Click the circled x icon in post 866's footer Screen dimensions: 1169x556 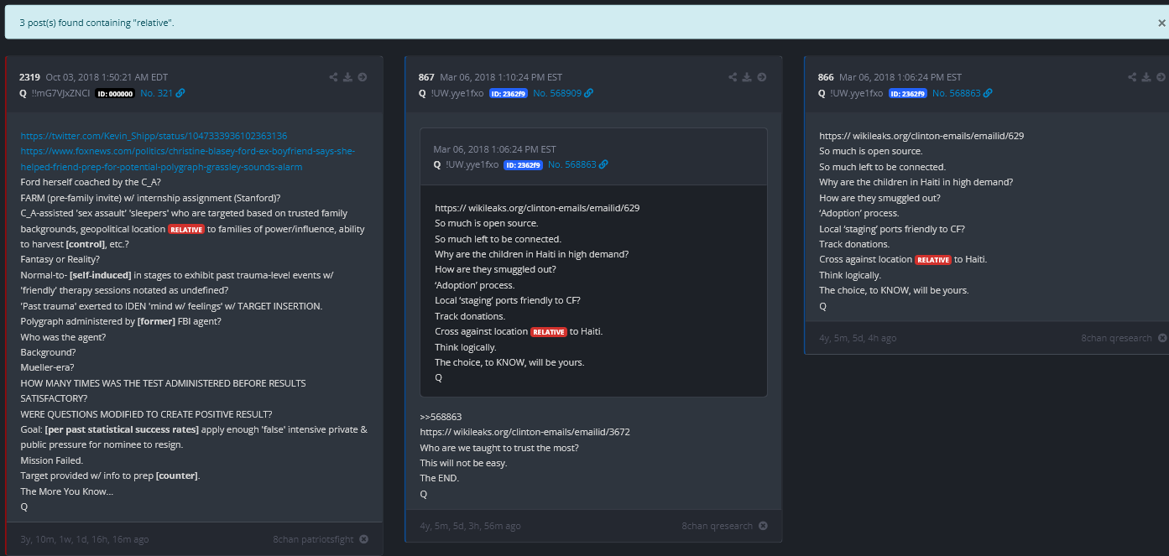1162,338
